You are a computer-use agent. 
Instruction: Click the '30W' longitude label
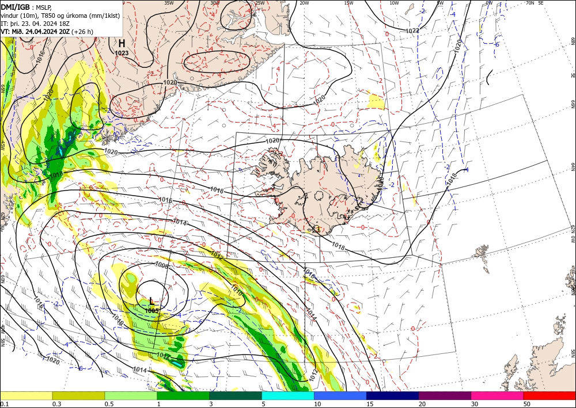click(x=215, y=2)
